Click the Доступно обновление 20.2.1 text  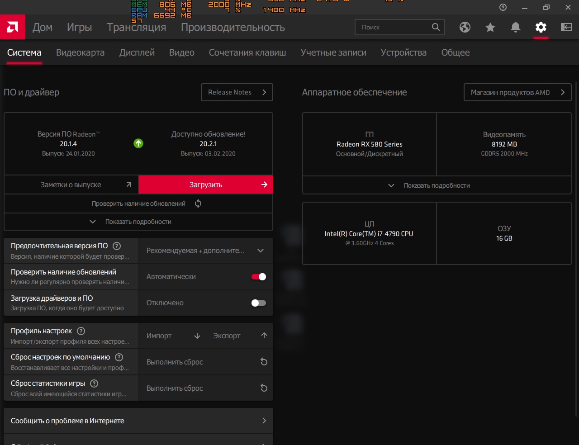[x=208, y=144]
